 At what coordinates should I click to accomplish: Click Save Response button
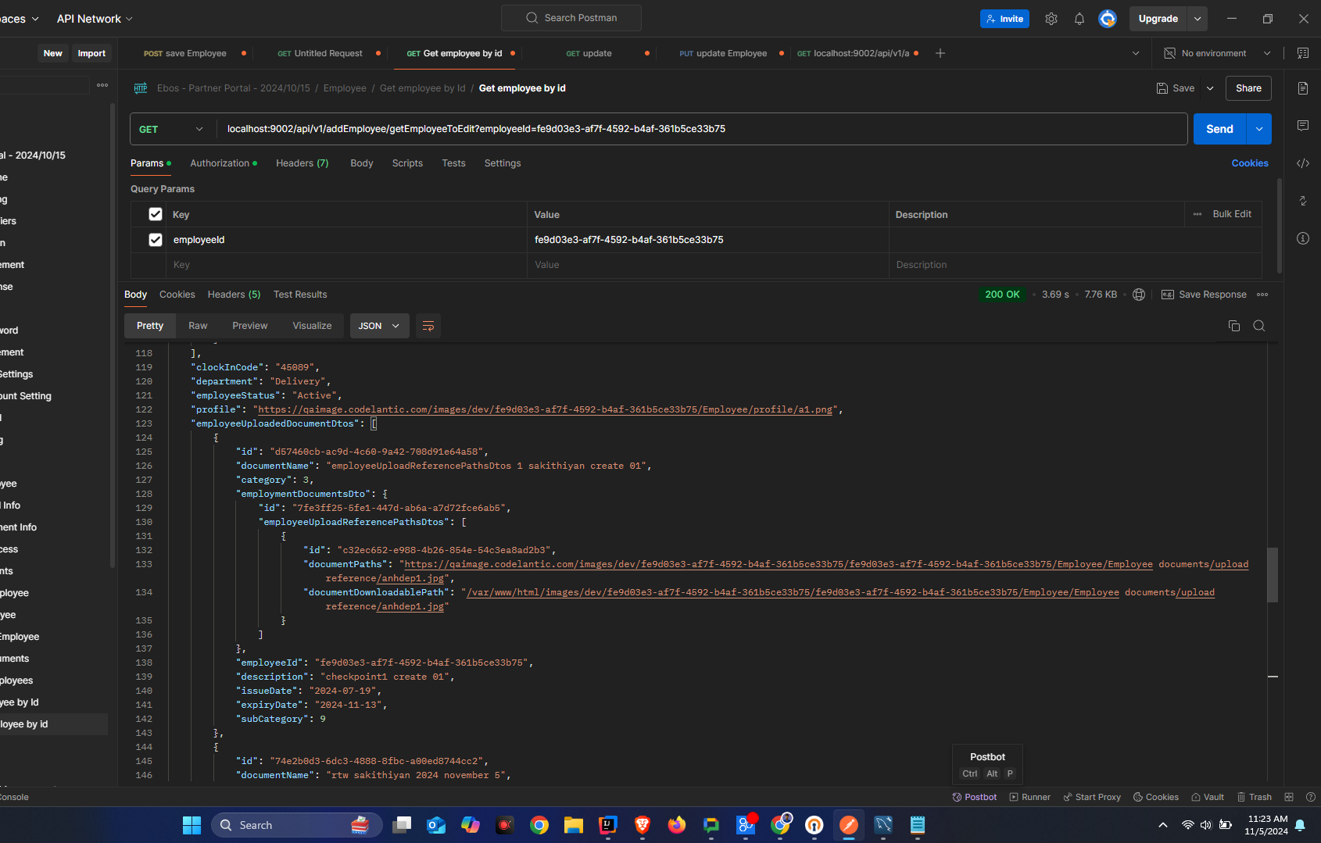click(x=1204, y=295)
